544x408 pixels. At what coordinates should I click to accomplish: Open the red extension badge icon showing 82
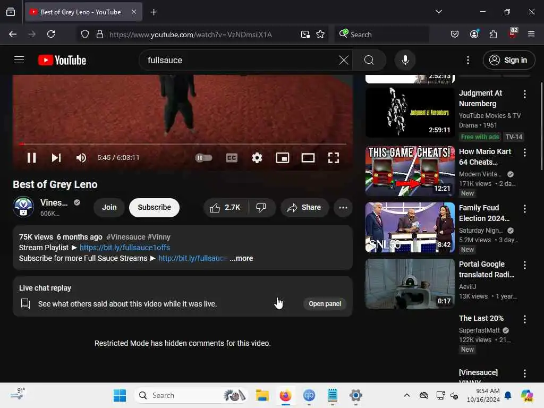pyautogui.click(x=513, y=33)
